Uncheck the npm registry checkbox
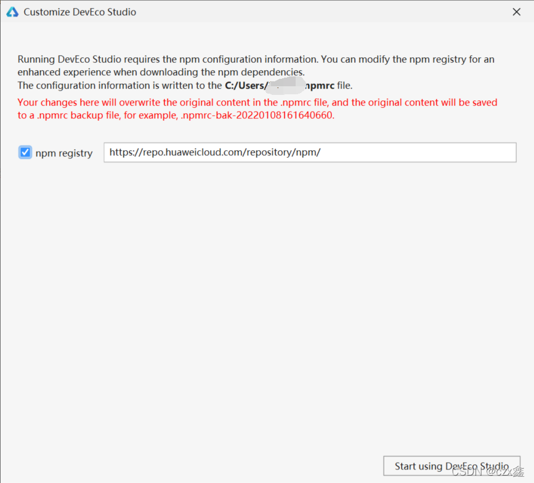534x483 pixels. coord(25,152)
